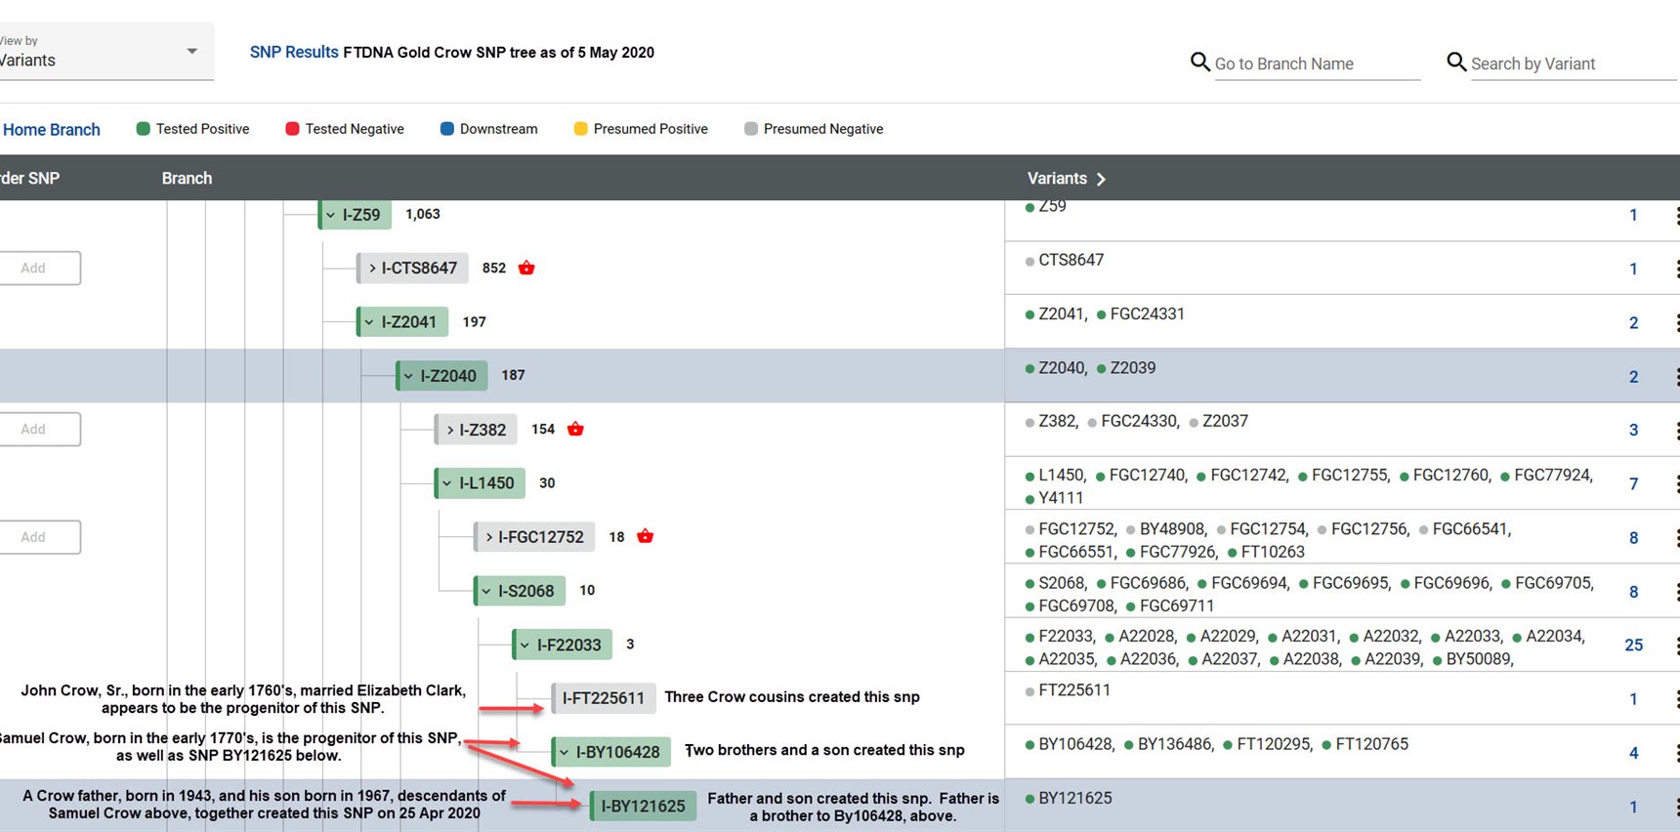
Task: Click the basket icon beside I-FGC12752
Action: tap(645, 536)
